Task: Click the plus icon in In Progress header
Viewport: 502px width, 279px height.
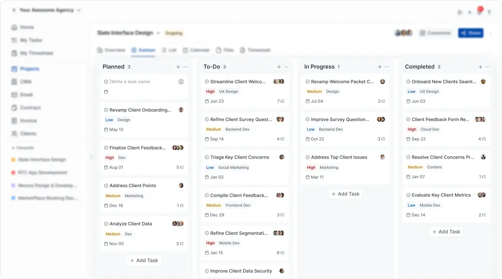Action: click(380, 67)
